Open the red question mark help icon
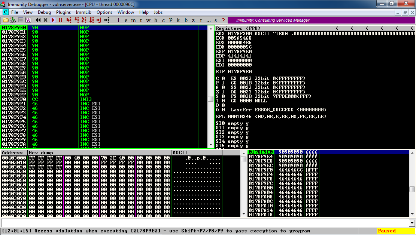 pos(223,20)
